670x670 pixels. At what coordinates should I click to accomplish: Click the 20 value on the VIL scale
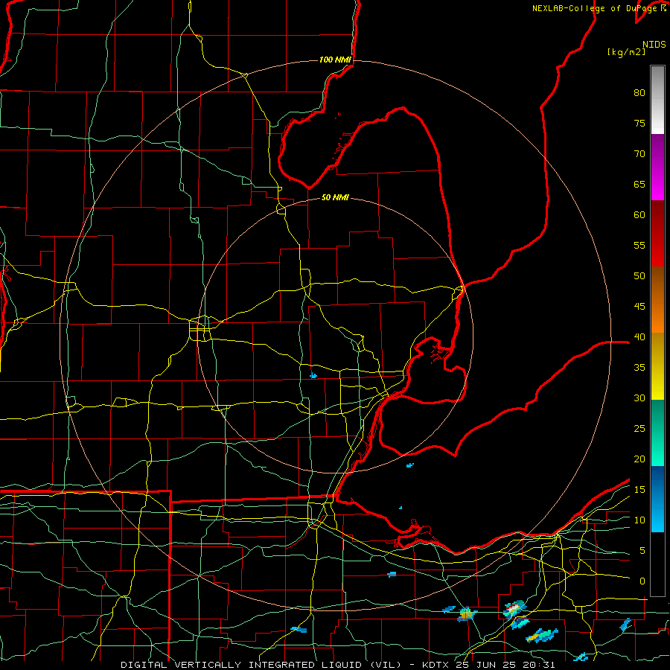(x=639, y=459)
